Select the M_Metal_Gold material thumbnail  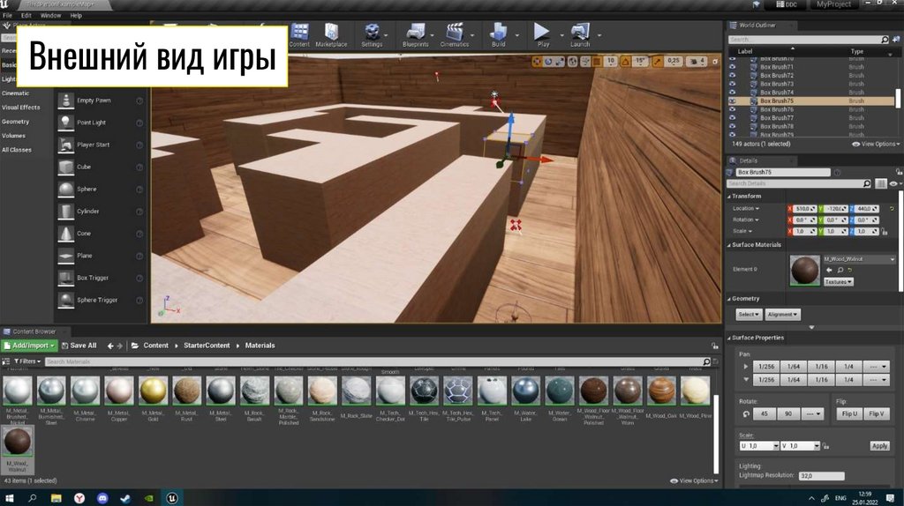(154, 391)
